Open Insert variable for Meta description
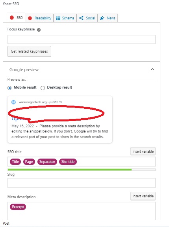 click(143, 196)
